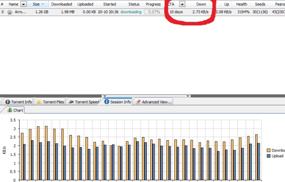Click the 0.07% progress bar
Image resolution: width=285 pixels, height=182 pixels.
[154, 12]
